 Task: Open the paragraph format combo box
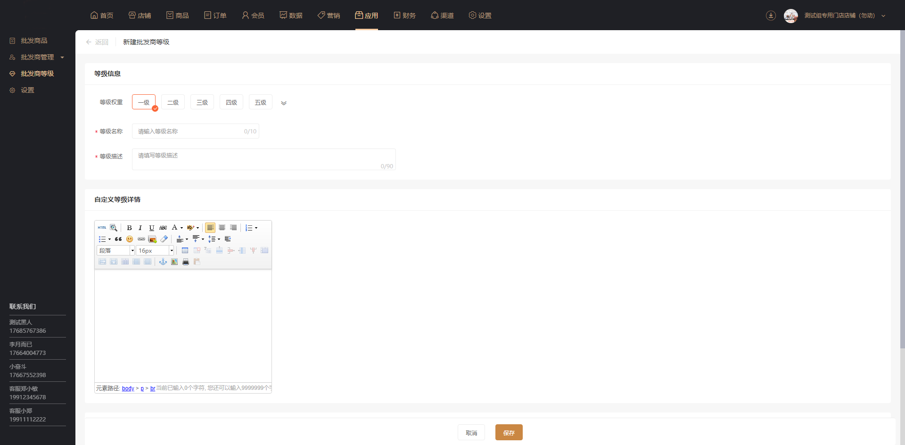116,250
